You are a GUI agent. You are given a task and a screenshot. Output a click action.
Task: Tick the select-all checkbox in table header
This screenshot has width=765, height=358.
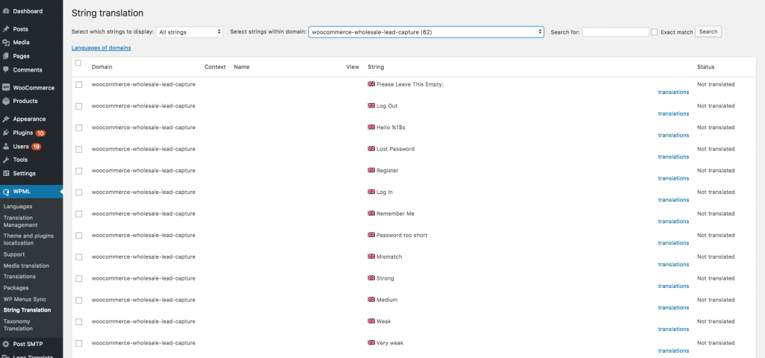(78, 63)
